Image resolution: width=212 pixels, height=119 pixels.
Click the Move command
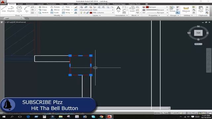point(43,7)
